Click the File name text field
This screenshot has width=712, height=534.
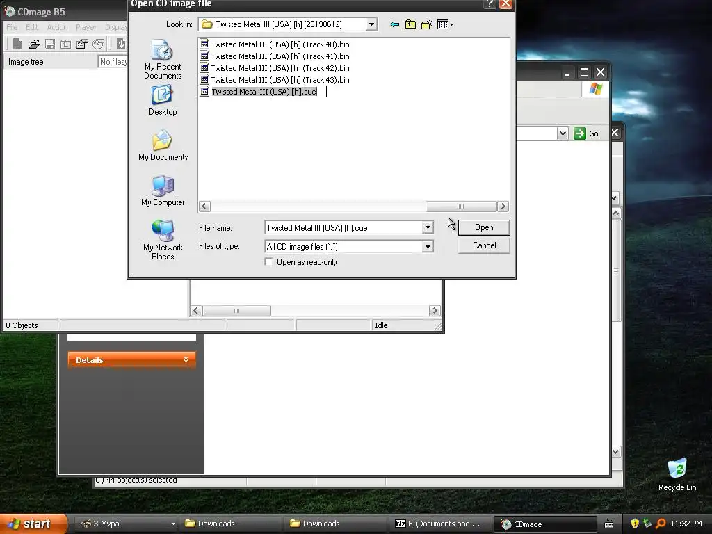[343, 227]
